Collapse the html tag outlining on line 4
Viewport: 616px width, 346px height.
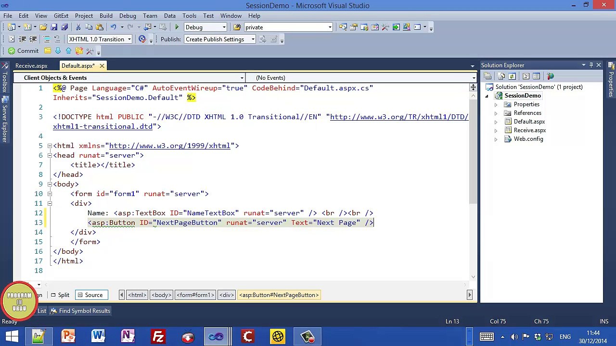point(50,146)
